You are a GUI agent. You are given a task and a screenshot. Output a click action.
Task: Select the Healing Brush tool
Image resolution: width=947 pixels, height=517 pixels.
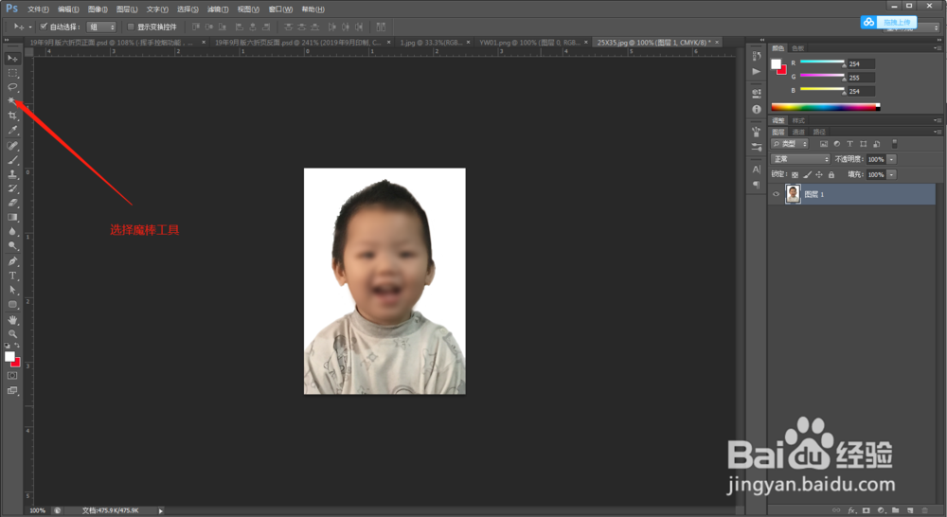(x=12, y=146)
